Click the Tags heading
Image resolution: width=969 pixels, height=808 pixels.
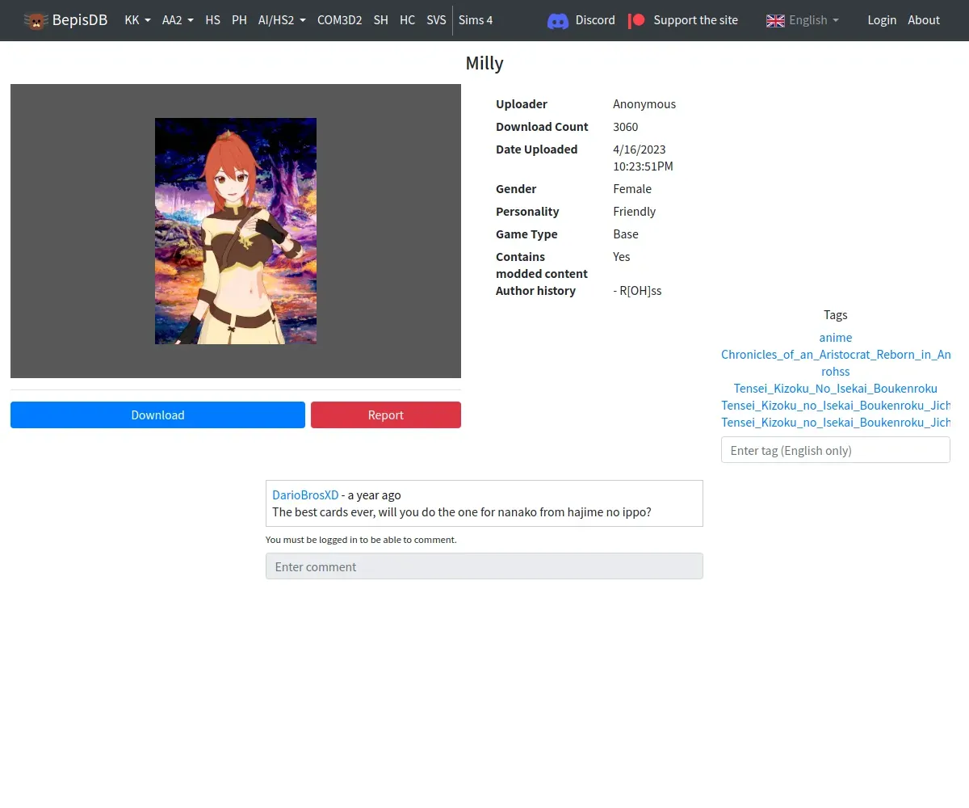(x=836, y=315)
